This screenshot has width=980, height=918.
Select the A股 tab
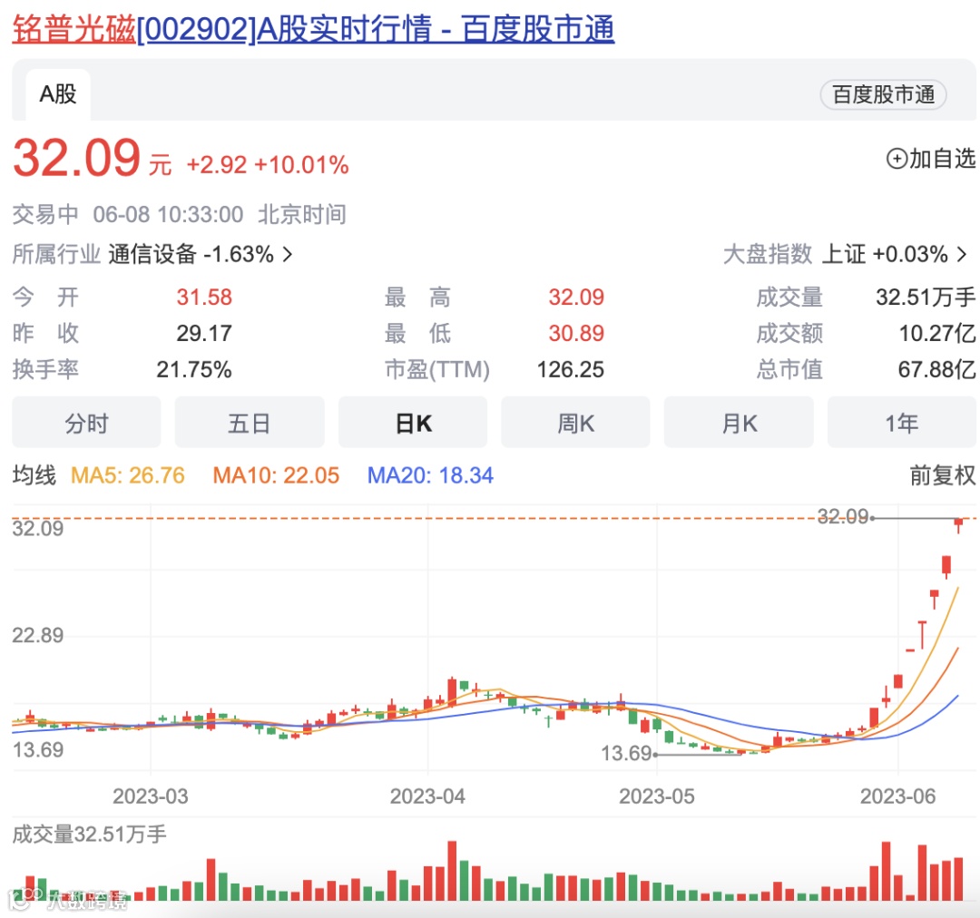coord(58,94)
